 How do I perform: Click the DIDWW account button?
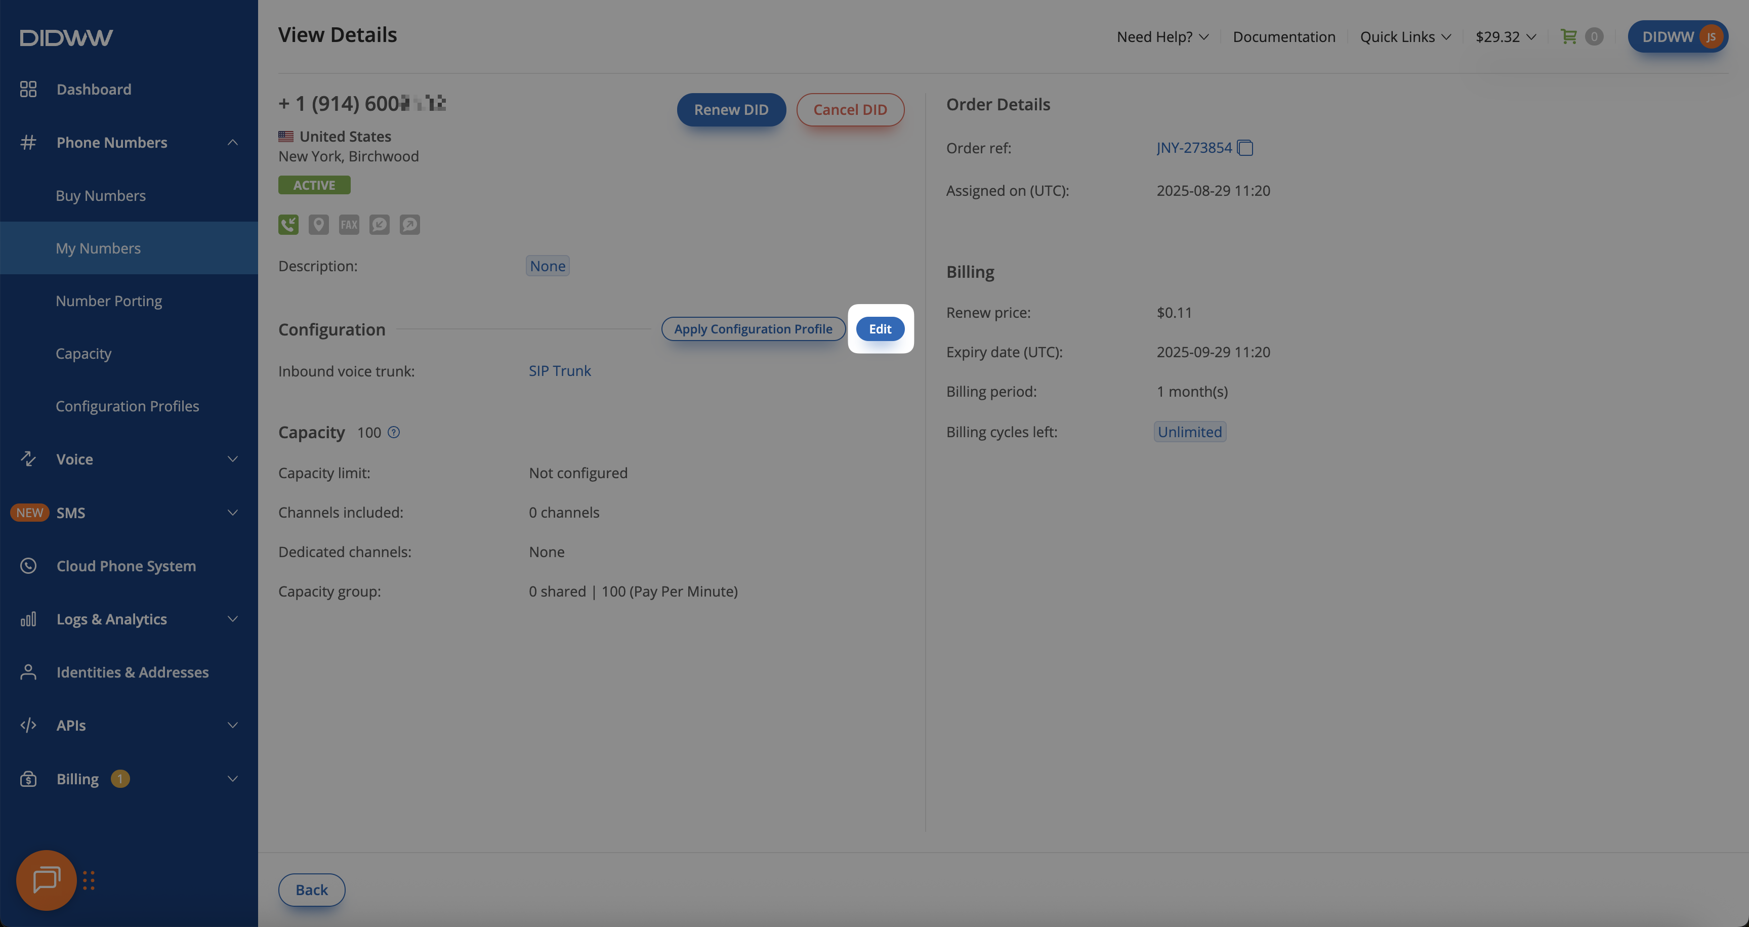(x=1678, y=36)
